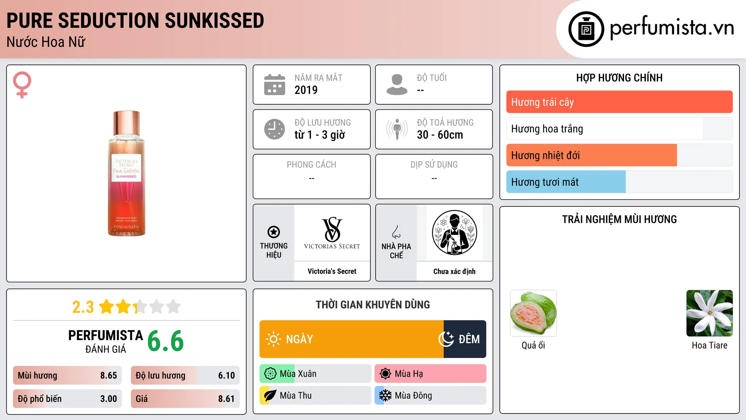The height and width of the screenshot is (420, 746).
Task: Click the Độ phổ biến 3.00 score bar
Action: [67, 399]
